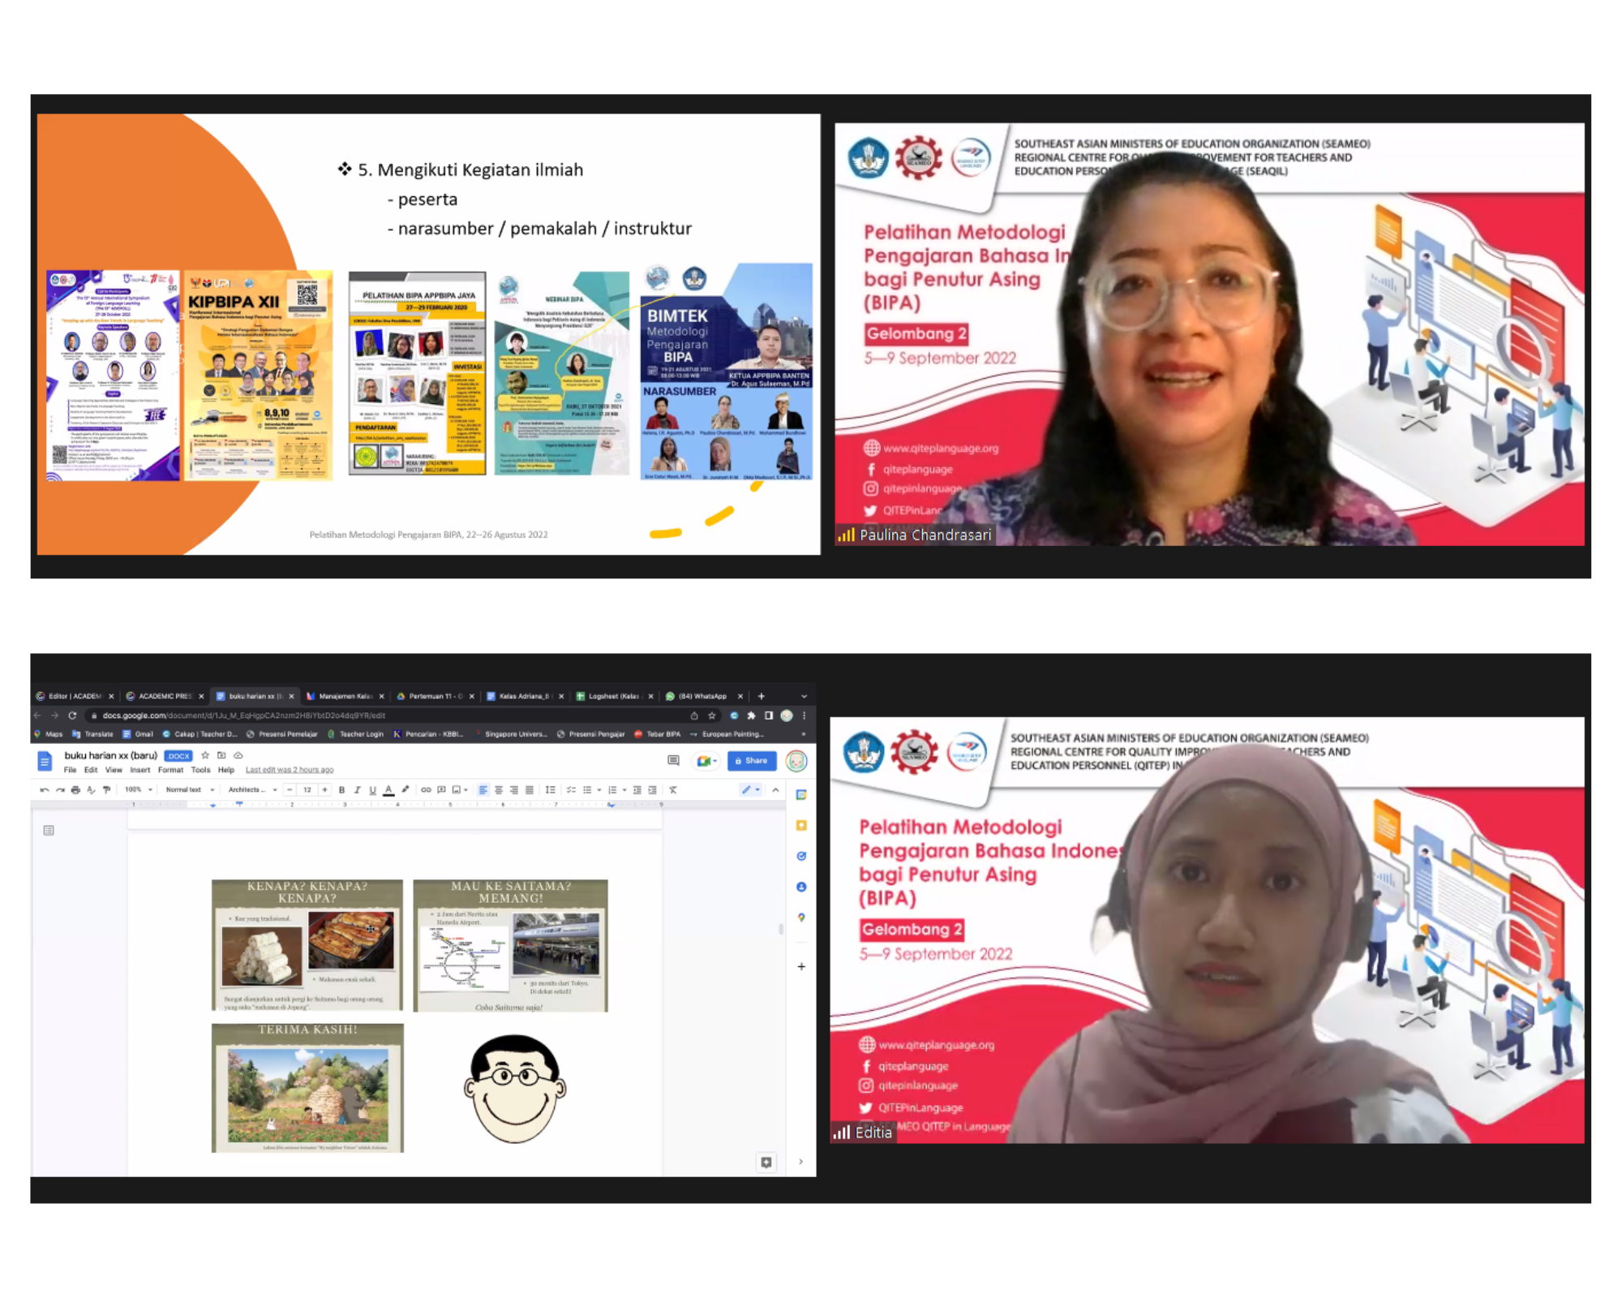Image resolution: width=1622 pixels, height=1298 pixels.
Task: Click the paint format icon
Action: 106,789
